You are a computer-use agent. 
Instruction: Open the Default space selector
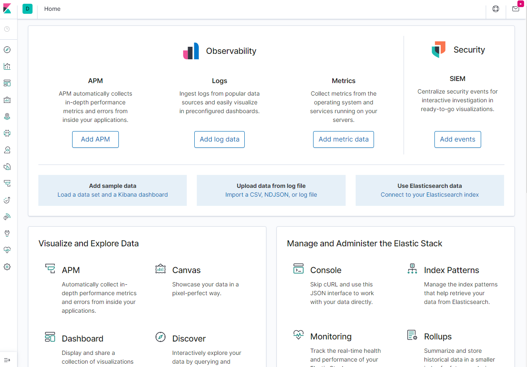28,9
